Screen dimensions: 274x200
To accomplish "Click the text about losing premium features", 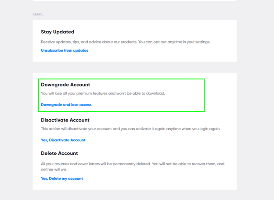I will coord(103,93).
